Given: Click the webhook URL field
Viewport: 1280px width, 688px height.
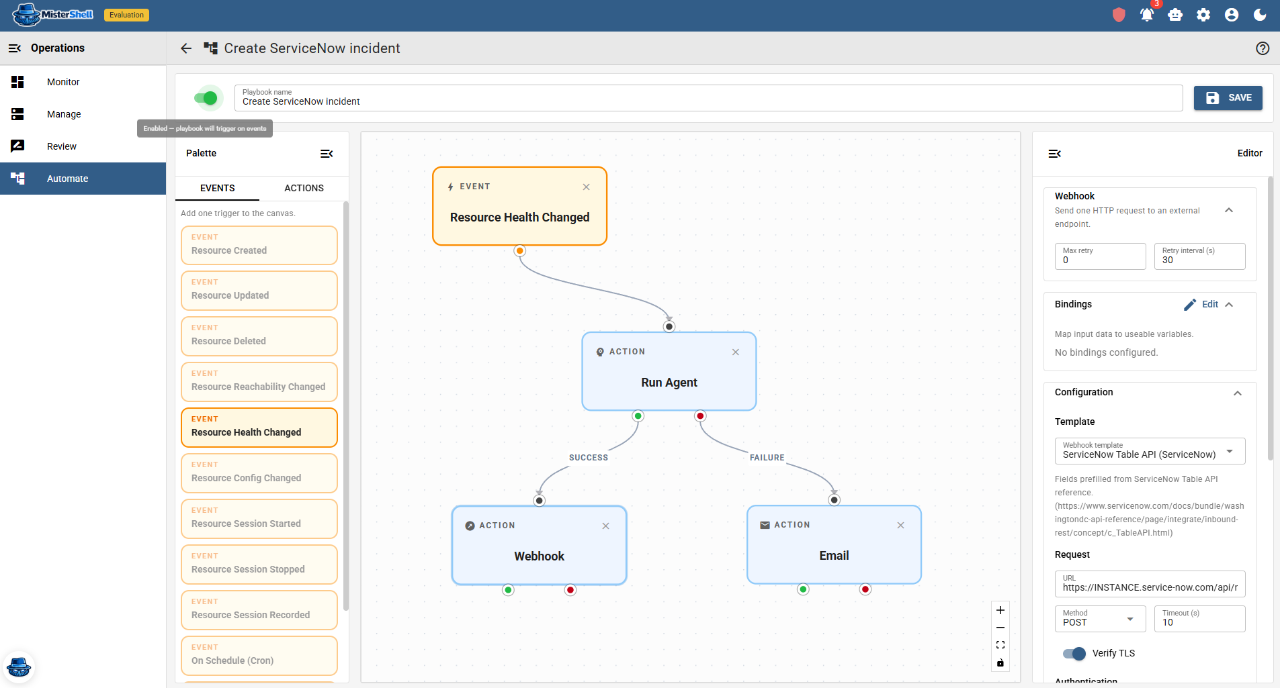Looking at the screenshot, I should coord(1150,584).
